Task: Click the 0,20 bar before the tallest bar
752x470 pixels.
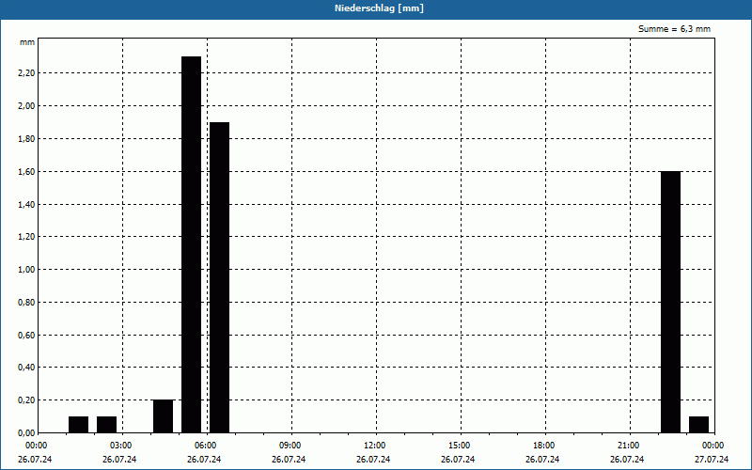Action: (x=163, y=416)
